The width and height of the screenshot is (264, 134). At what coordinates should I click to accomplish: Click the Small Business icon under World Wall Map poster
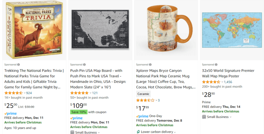click(204, 117)
